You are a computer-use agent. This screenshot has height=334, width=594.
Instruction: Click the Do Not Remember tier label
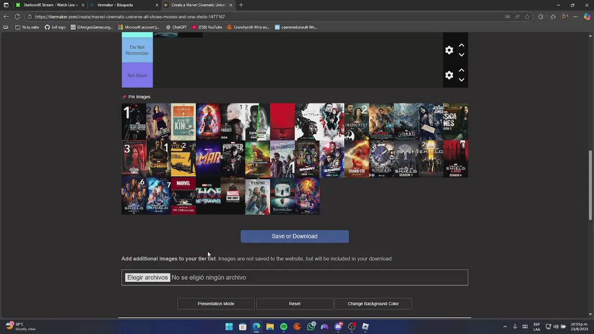pos(137,50)
